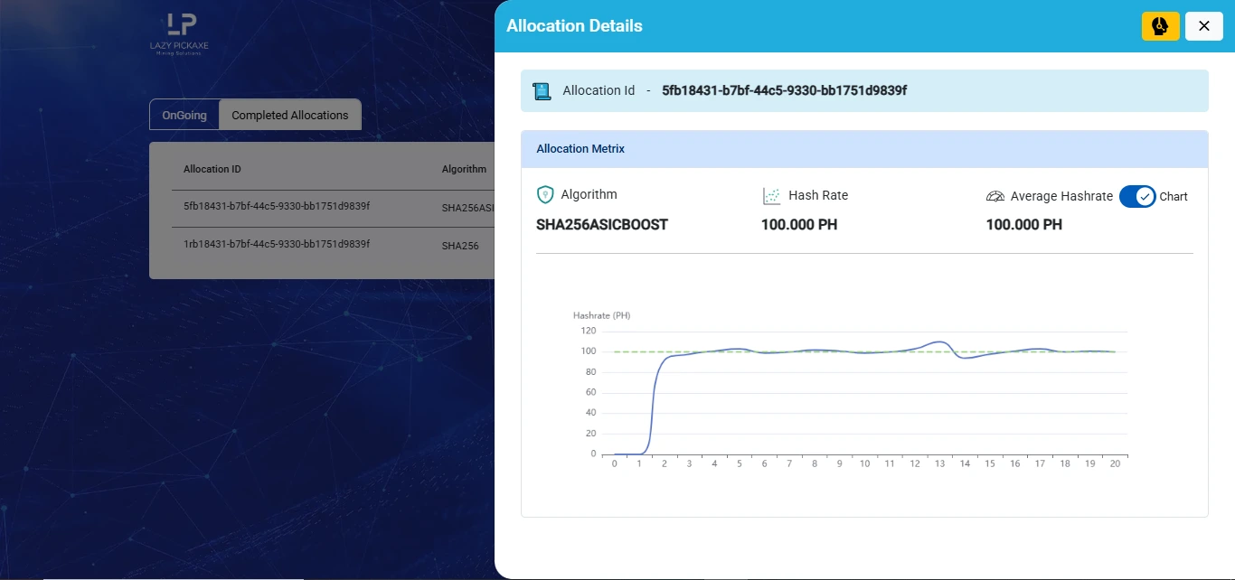
Task: Click the close X on Allocation Details panel
Action: coord(1203,25)
